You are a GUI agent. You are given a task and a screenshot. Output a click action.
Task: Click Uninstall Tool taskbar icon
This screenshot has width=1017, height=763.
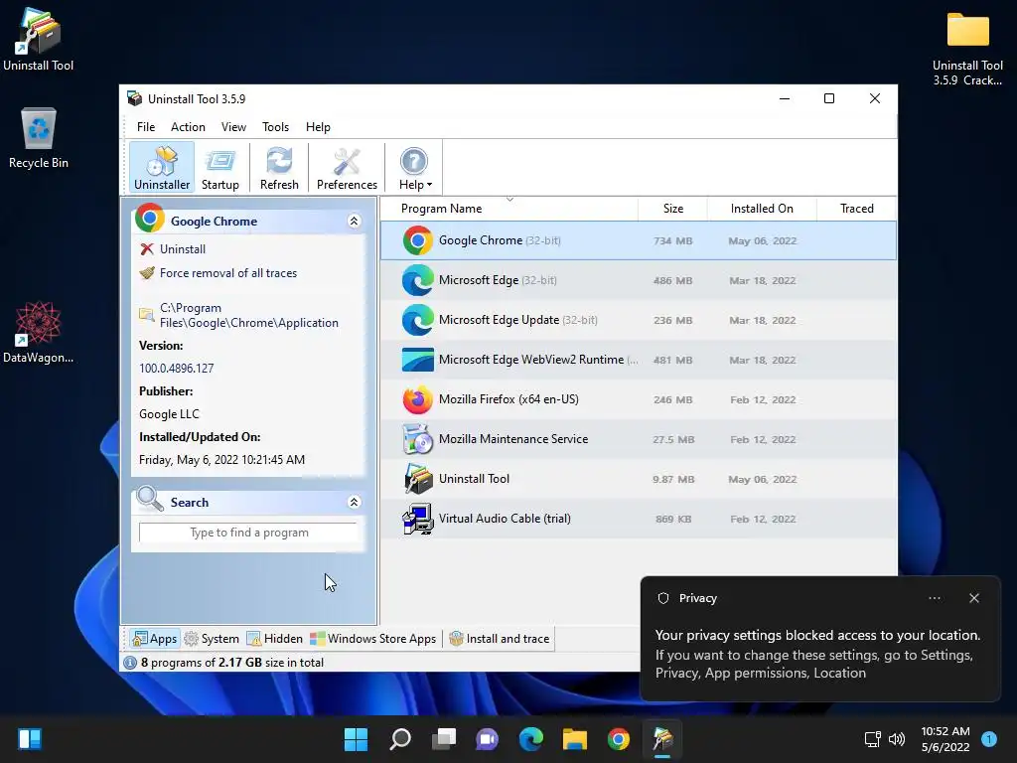662,739
